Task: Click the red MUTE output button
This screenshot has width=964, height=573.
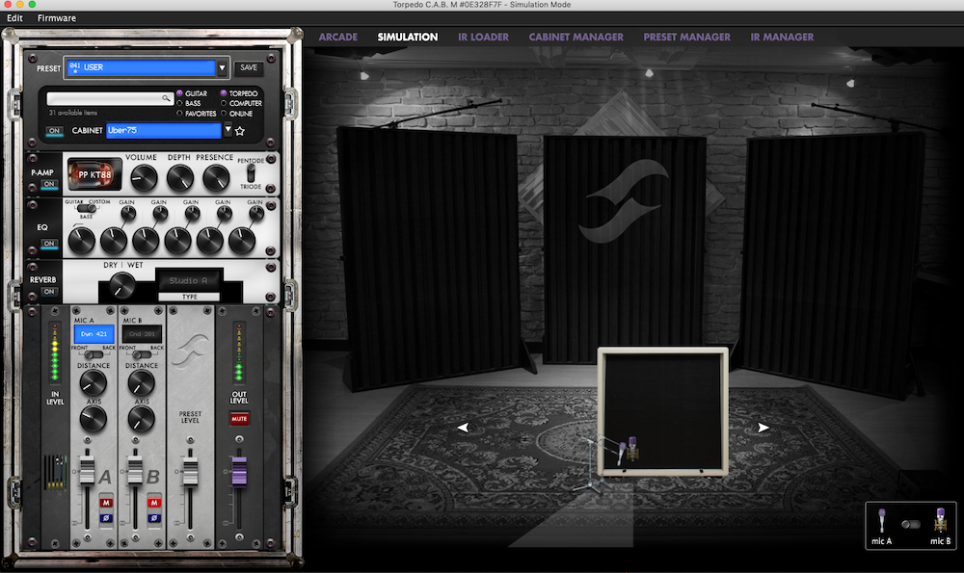Action: [239, 419]
